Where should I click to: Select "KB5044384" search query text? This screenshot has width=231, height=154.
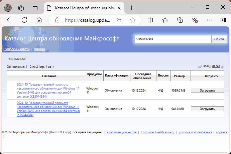coord(17,59)
